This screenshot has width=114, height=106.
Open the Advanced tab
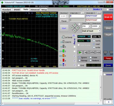point(35,10)
